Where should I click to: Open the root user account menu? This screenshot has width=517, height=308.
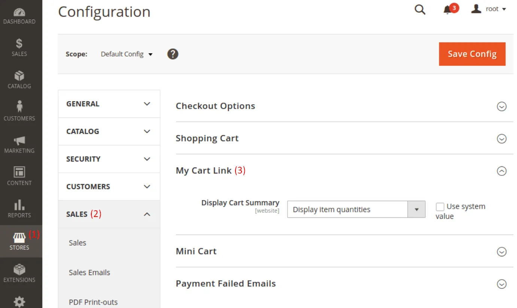coord(489,9)
